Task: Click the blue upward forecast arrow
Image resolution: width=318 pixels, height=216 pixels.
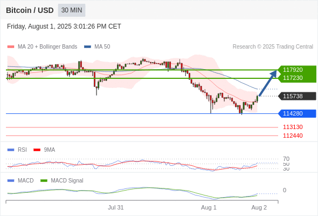Action: [x=268, y=83]
